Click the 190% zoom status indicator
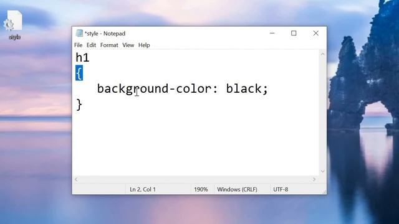This screenshot has width=399, height=224. tap(201, 189)
